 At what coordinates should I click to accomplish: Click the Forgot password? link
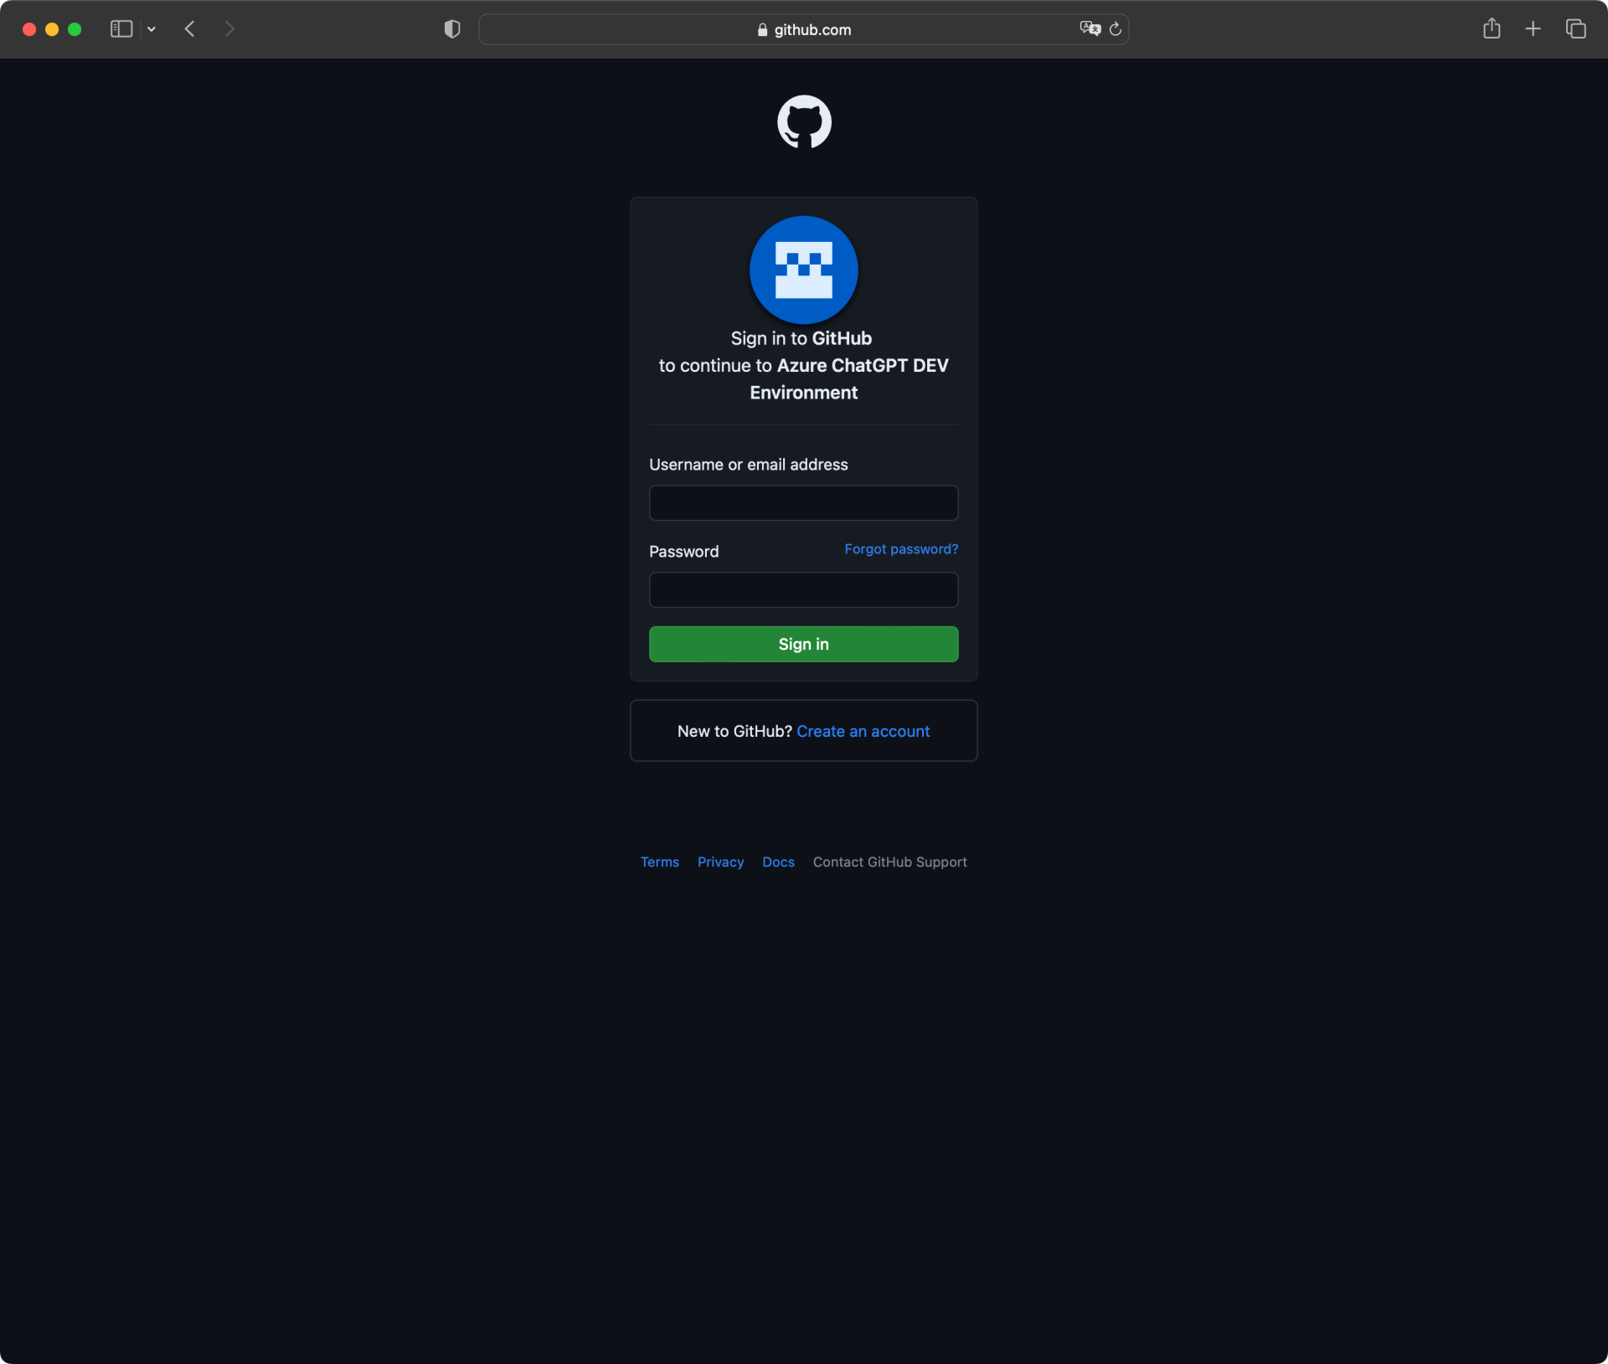(x=900, y=549)
